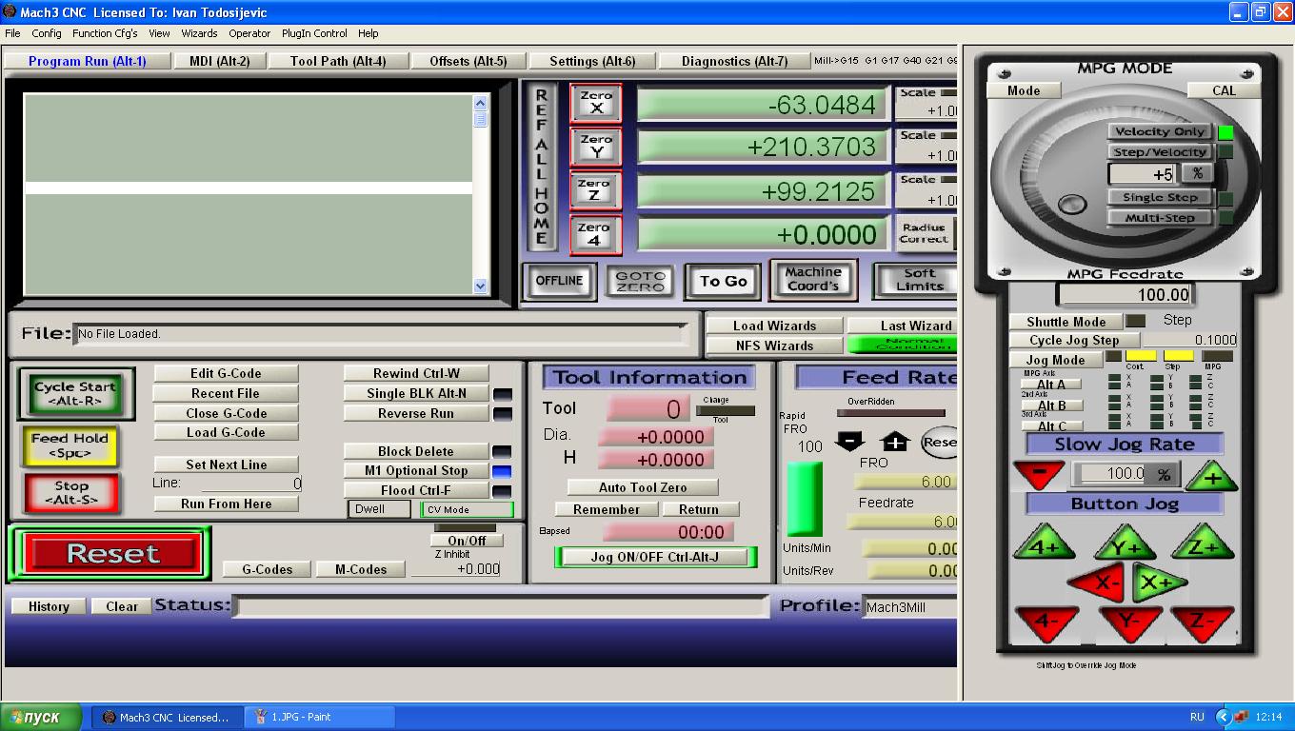Click the GOTO ZERO button
Screen dimensions: 1295x731
640,281
